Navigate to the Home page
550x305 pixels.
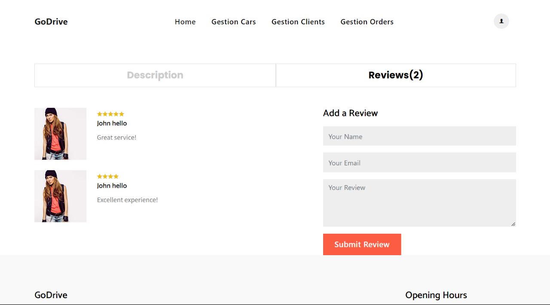coord(185,21)
